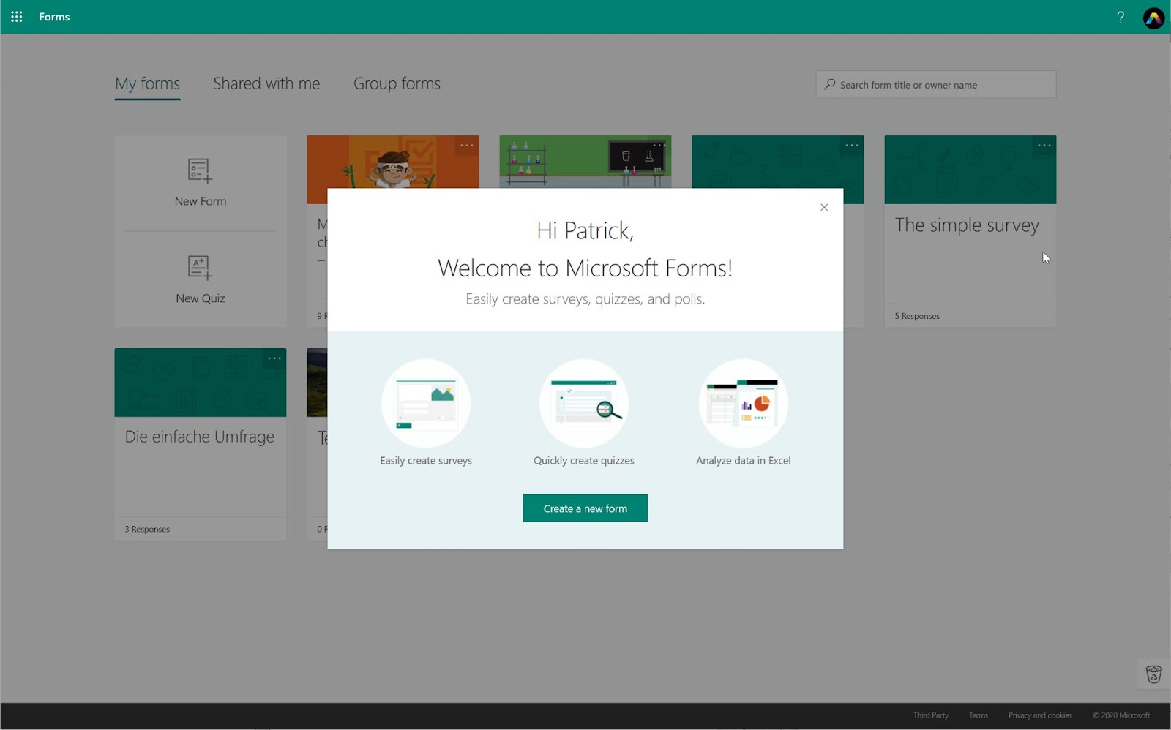1171x730 pixels.
Task: Select the green laboratory form thumbnail
Action: [585, 162]
